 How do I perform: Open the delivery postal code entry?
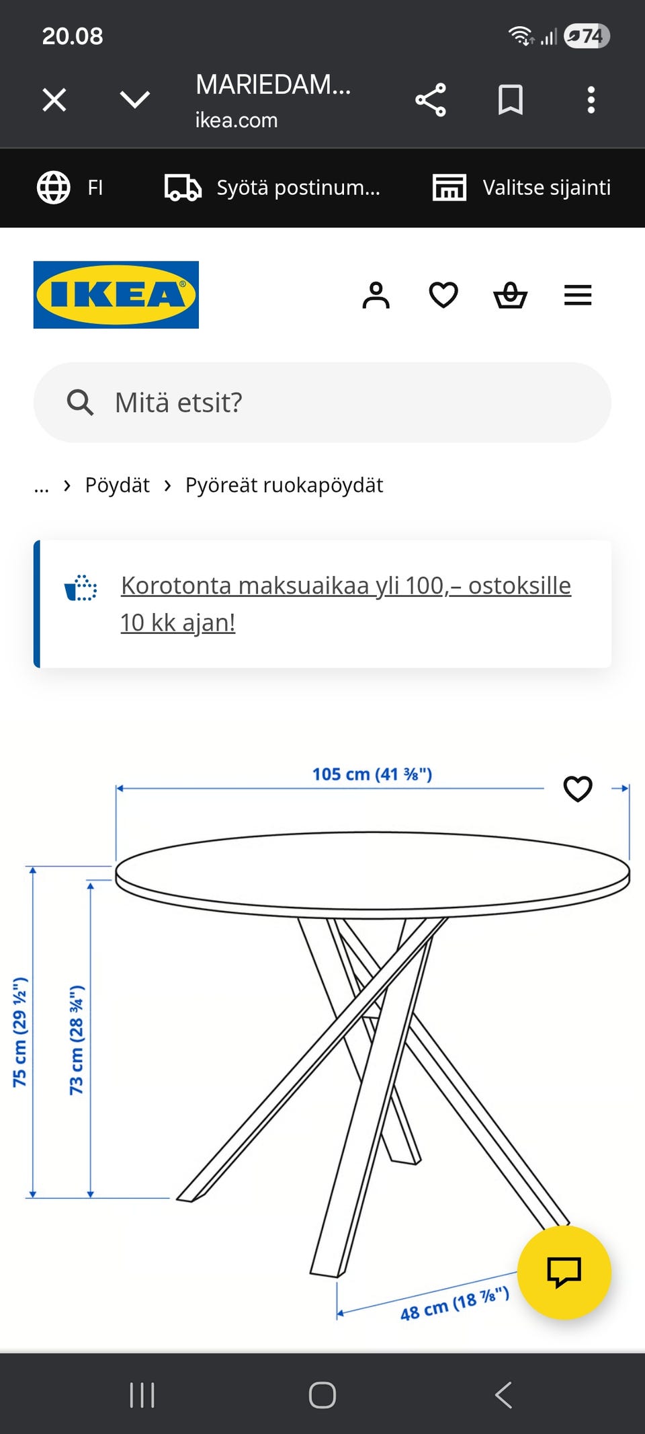(x=182, y=188)
